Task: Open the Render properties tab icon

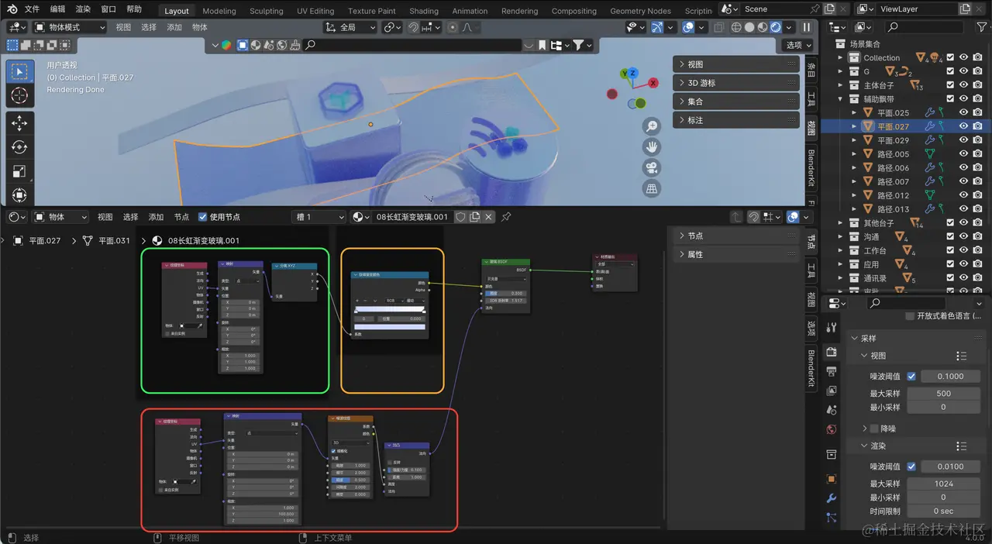Action: pos(832,352)
